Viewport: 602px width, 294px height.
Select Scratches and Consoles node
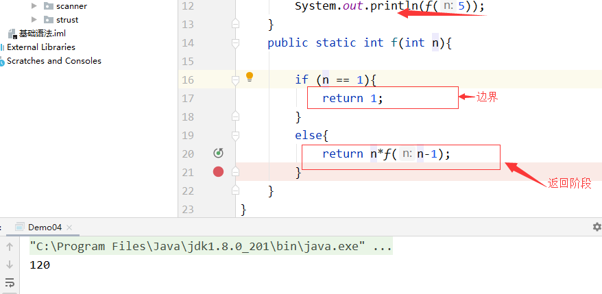(x=54, y=60)
